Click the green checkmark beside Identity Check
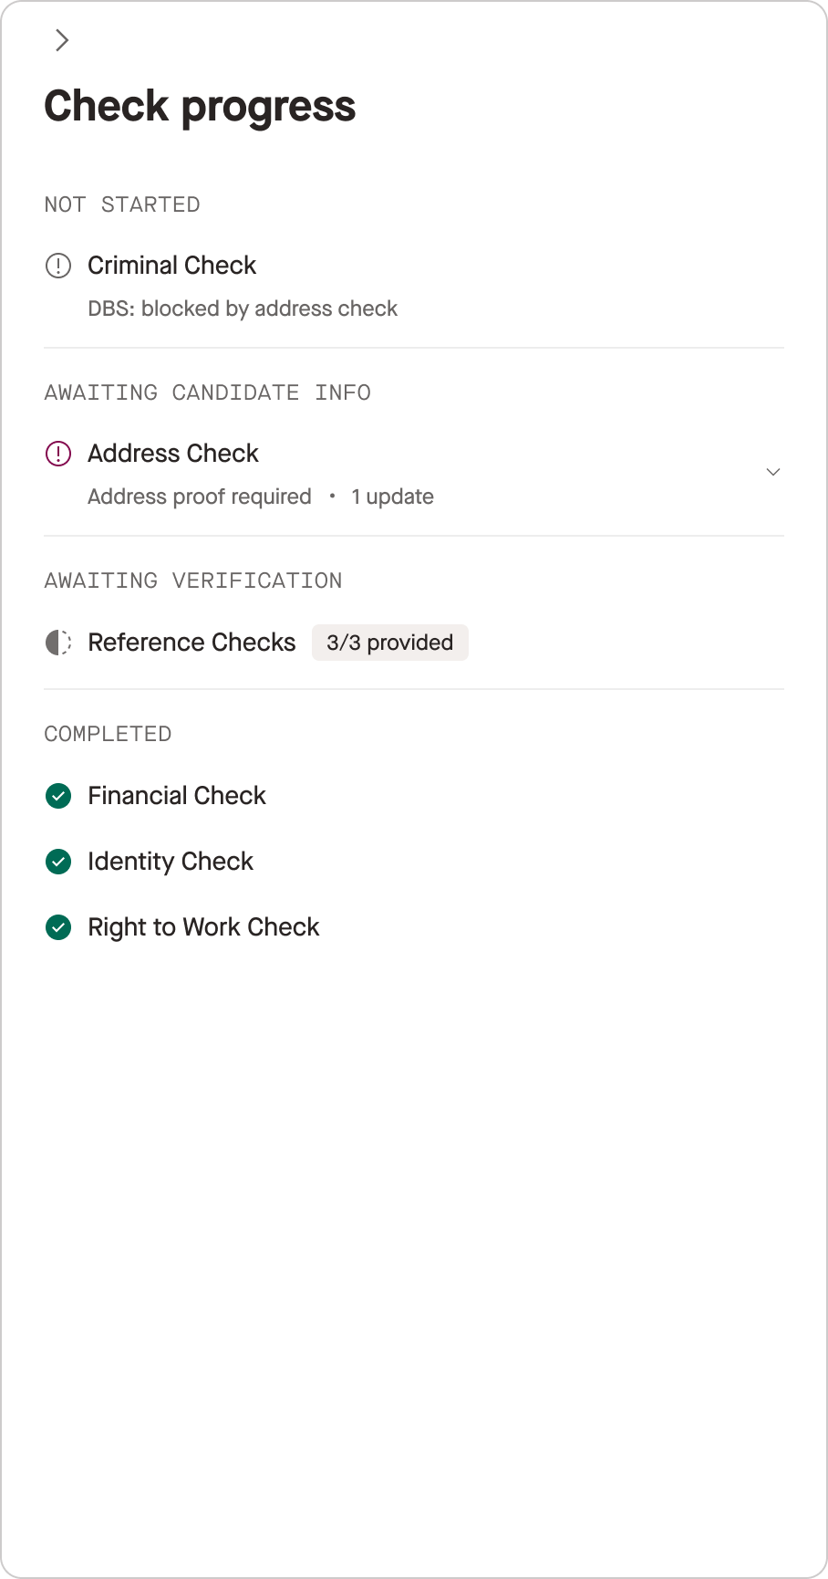Screen dimensions: 828x1579 [58, 862]
